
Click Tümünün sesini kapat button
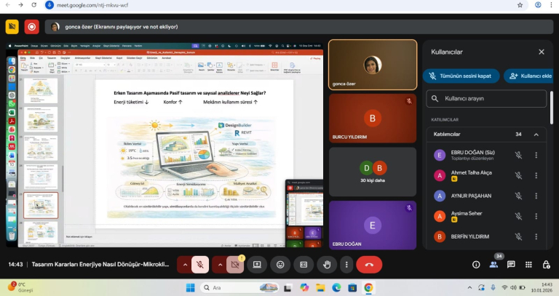[x=459, y=76]
